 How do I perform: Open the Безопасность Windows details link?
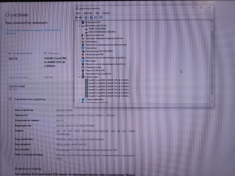[33, 32]
